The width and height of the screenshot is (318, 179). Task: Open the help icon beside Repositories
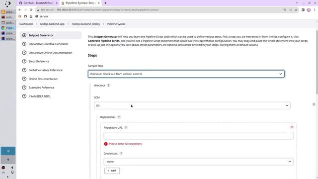click(x=119, y=117)
